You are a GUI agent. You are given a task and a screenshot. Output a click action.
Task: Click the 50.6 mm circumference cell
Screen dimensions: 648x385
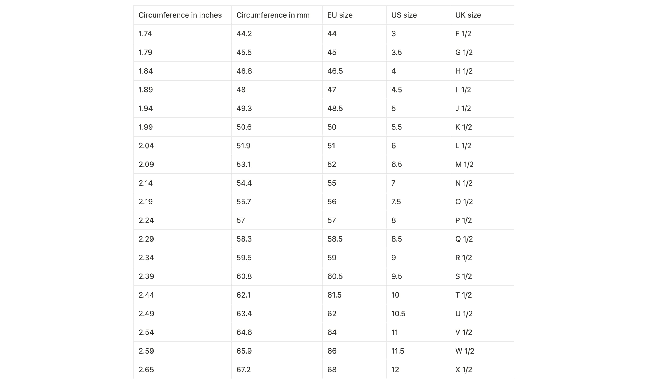[x=244, y=127]
